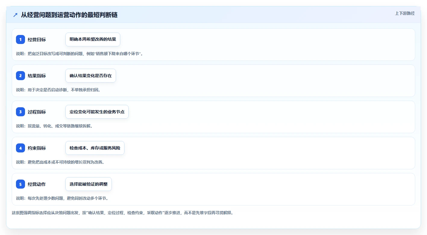Click the note 避免把高成本或不可持续的增长误判为改善
This screenshot has height=235, width=427.
point(60,162)
